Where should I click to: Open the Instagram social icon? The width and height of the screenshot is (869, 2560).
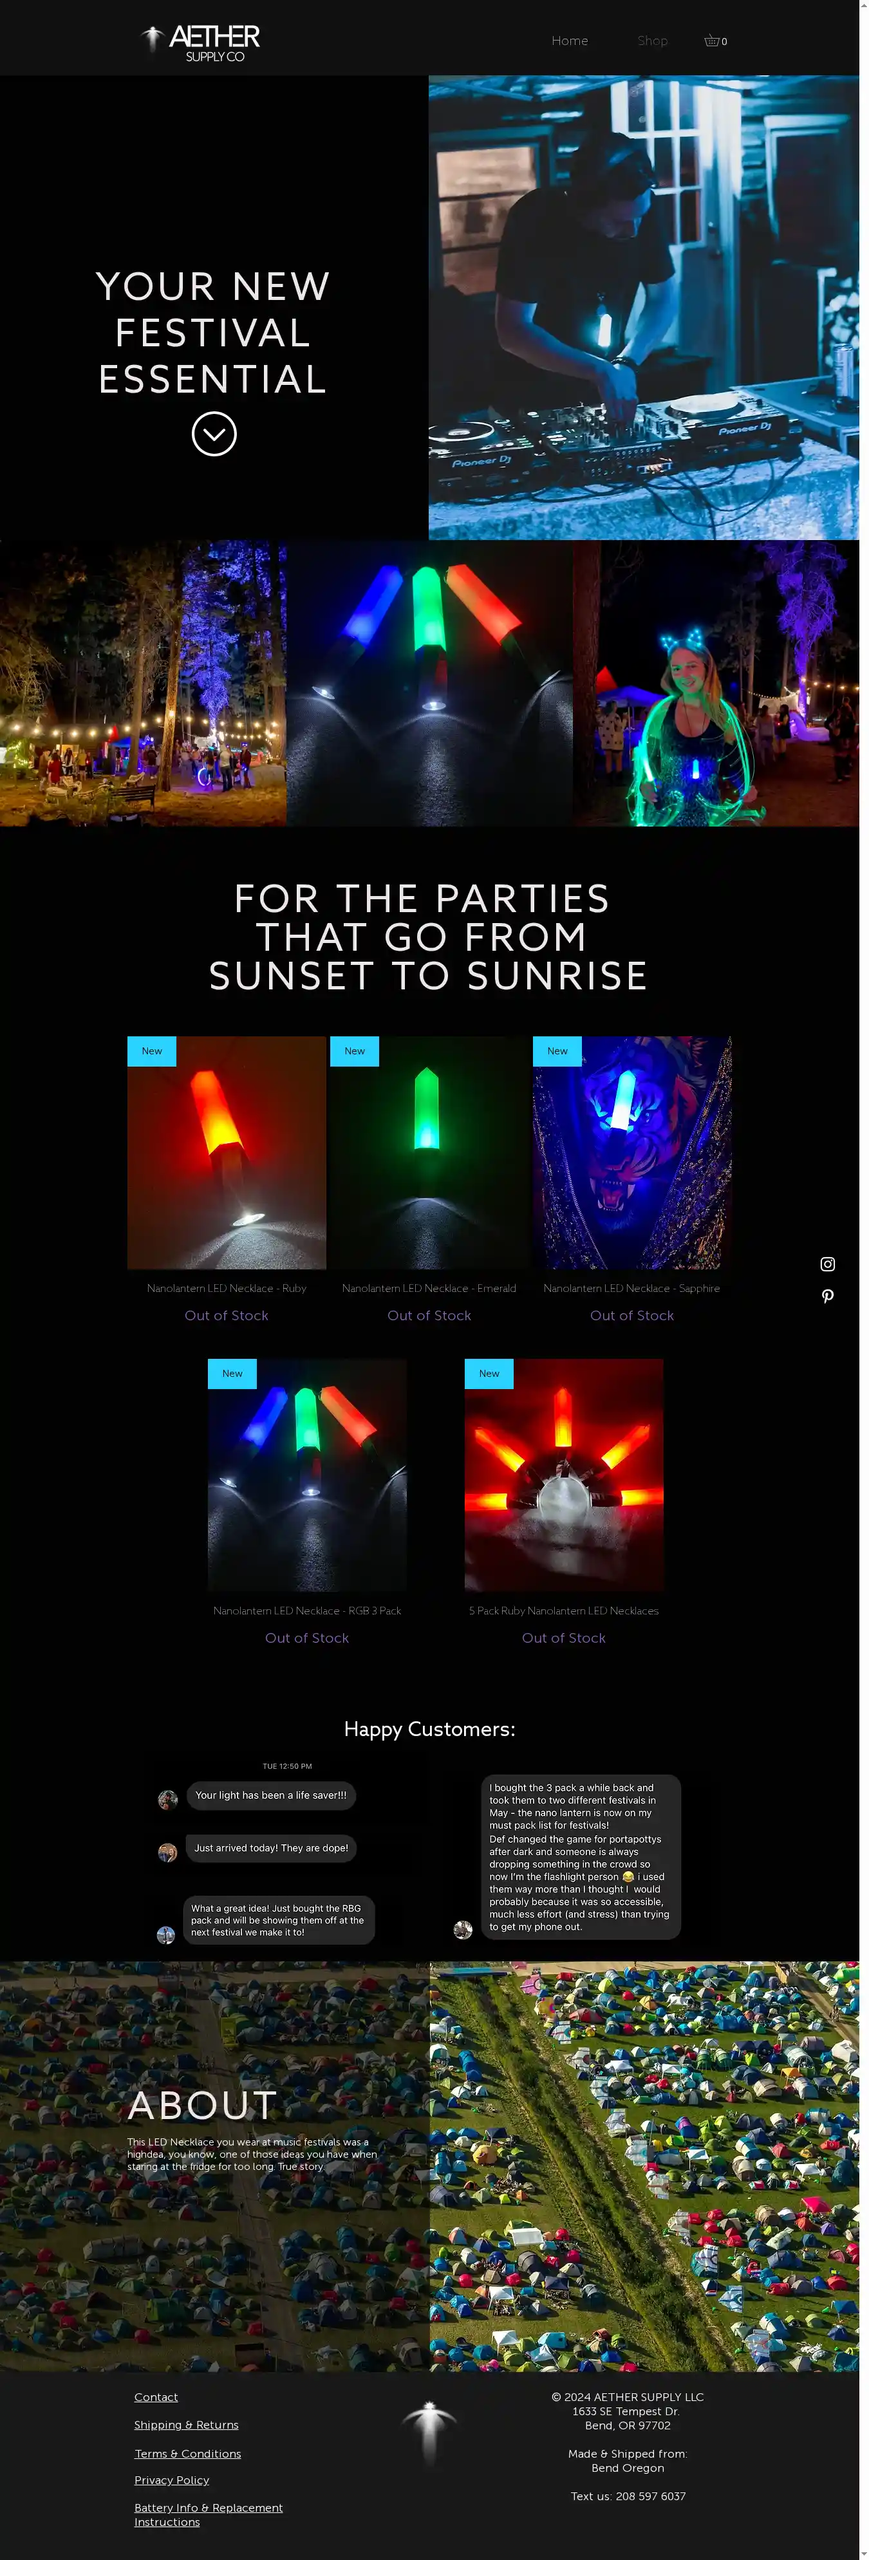[827, 1264]
